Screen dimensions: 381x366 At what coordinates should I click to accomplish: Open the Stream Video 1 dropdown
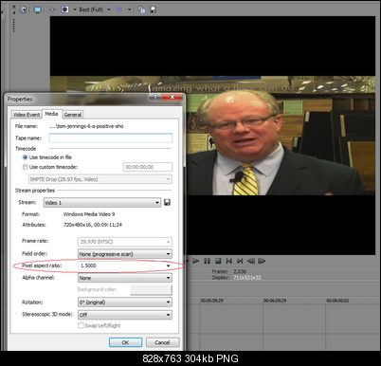102,203
